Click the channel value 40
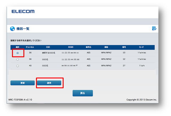This screenshot has height=116, width=171. (30, 66)
